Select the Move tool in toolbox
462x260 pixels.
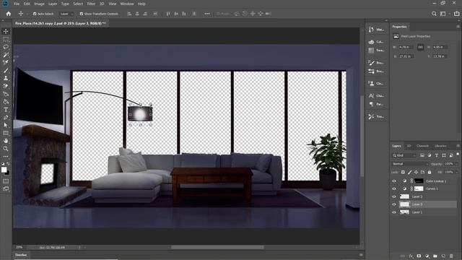click(6, 32)
